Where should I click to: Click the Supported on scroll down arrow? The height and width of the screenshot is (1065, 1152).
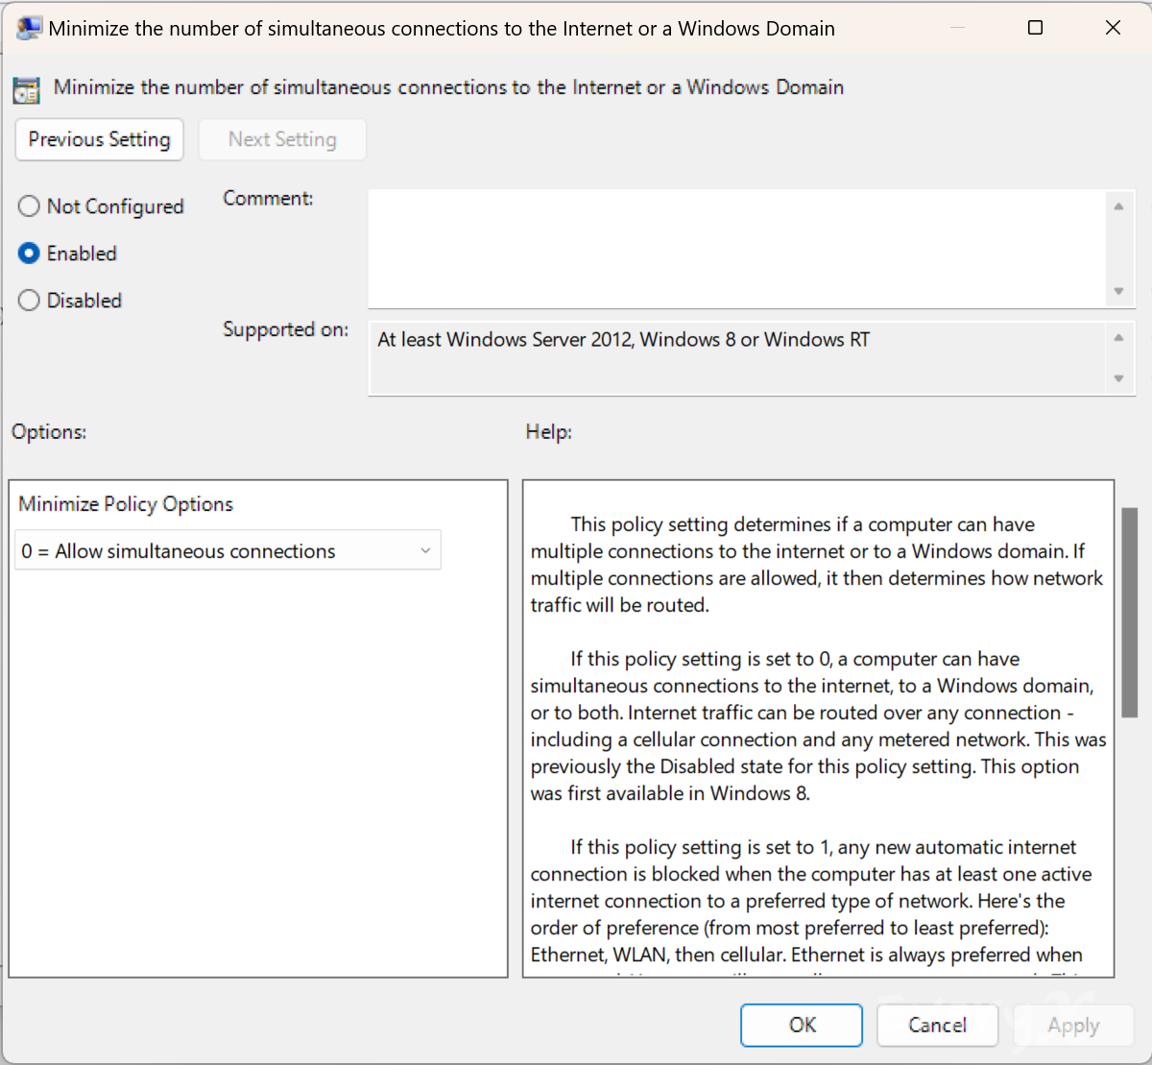pyautogui.click(x=1118, y=378)
